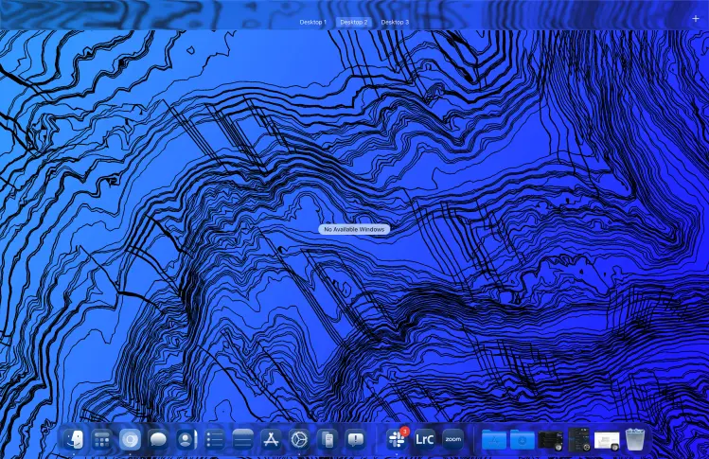Viewport: 709px width, 459px height.
Task: Open Slack with the notification badge
Action: [x=397, y=438]
